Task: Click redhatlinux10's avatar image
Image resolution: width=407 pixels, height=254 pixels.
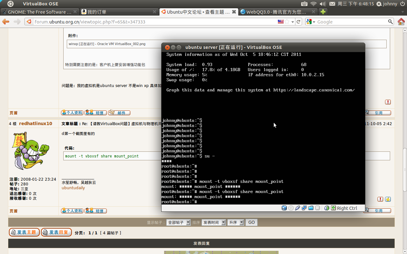Action: 31,151
